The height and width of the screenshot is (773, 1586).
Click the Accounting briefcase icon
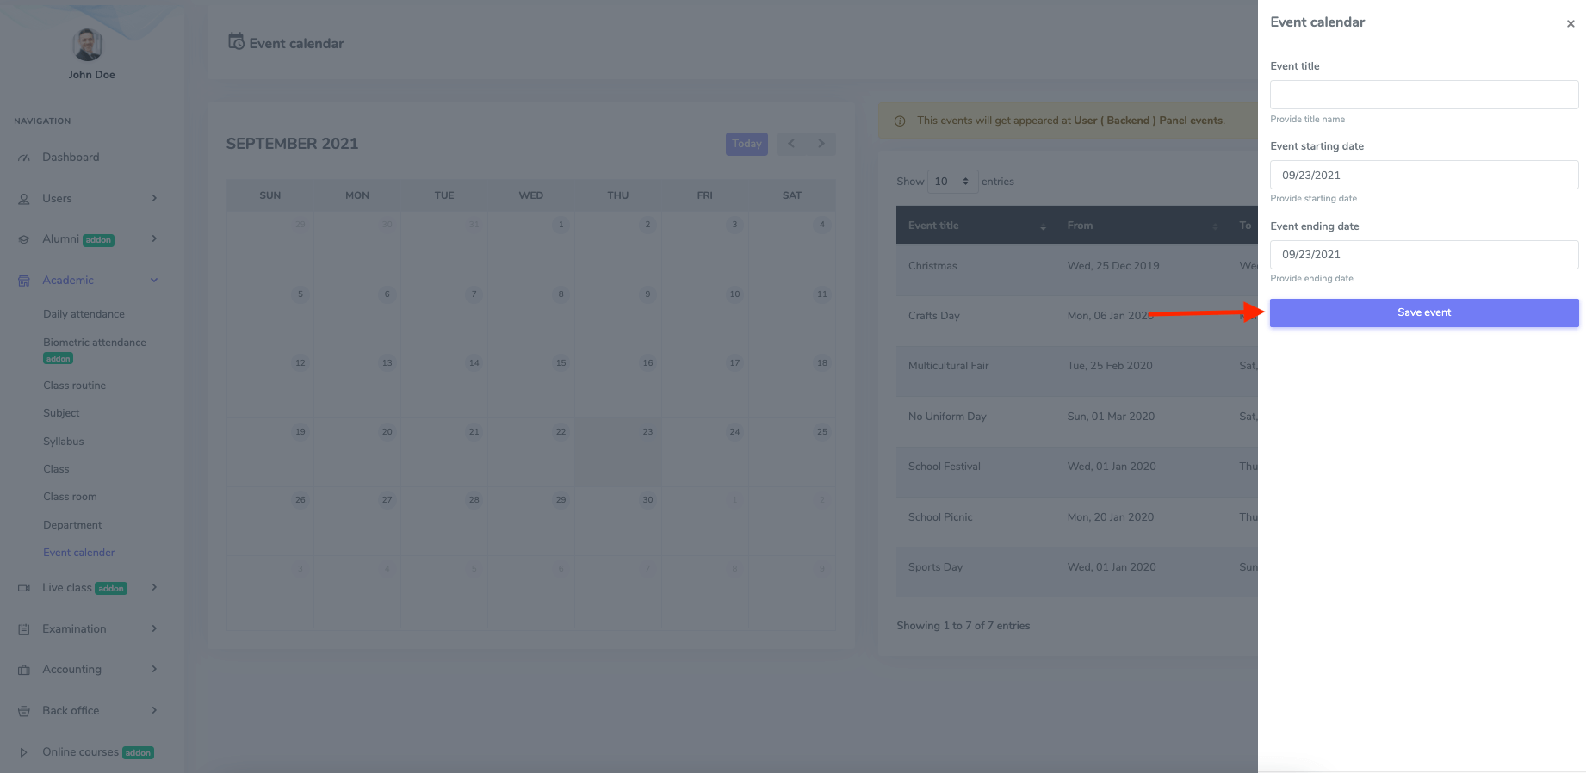click(x=24, y=670)
